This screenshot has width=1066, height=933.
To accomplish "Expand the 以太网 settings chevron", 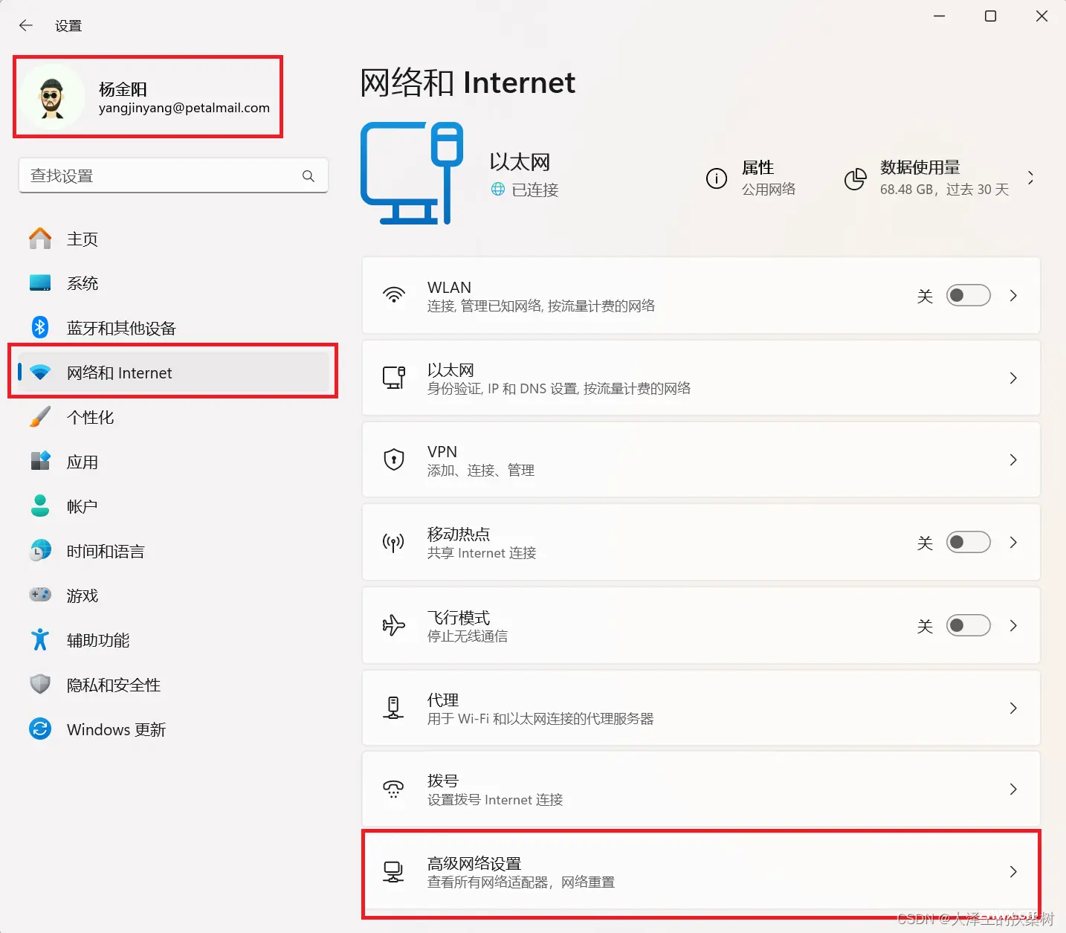I will tap(1013, 378).
